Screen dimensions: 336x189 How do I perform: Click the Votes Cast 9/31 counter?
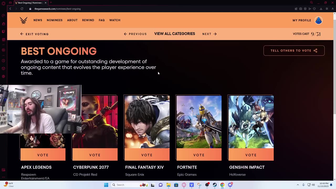tap(307, 34)
